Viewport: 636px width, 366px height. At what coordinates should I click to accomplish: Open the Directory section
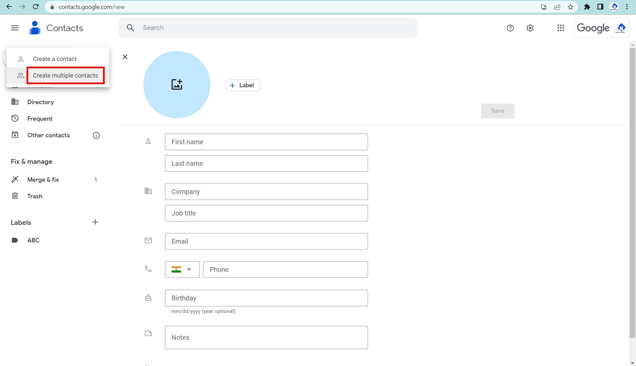point(41,102)
